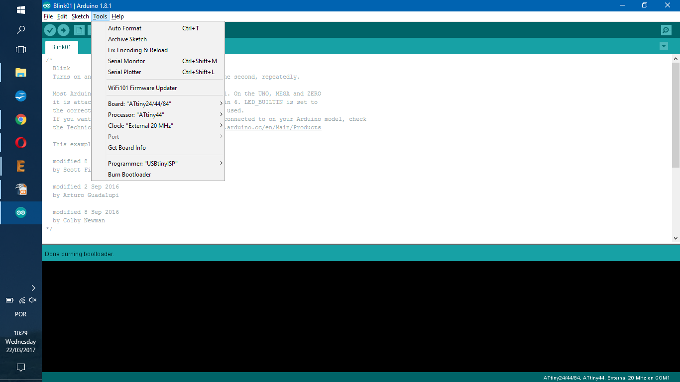Screen dimensions: 680x382
Task: Select the Blink01 sketch tab
Action: (61, 47)
